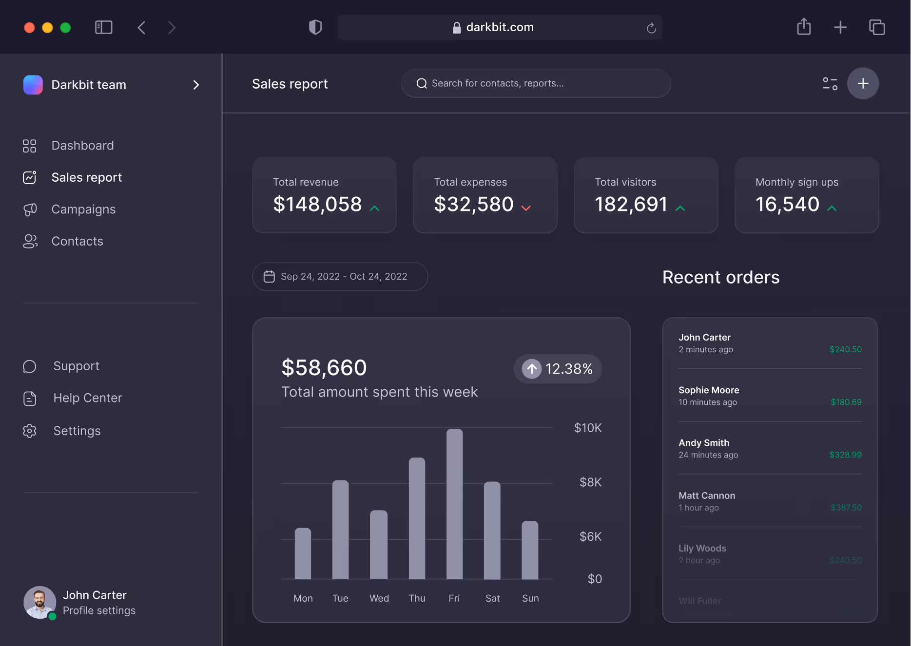Click the red chevron under Total expenses
This screenshot has width=911, height=646.
point(526,208)
